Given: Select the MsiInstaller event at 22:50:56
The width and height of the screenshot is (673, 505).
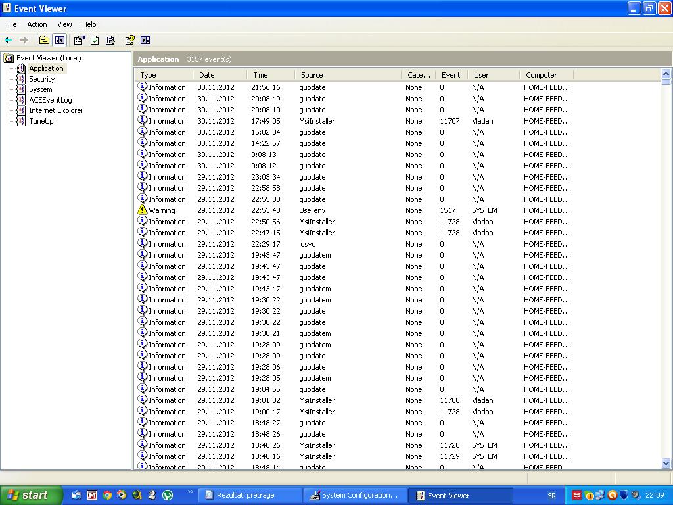Looking at the screenshot, I should click(354, 222).
